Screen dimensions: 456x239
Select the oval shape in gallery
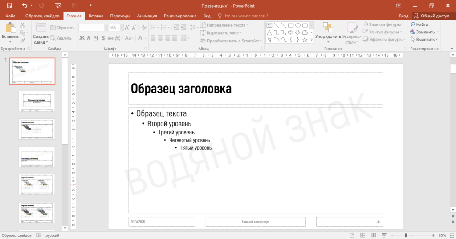pyautogui.click(x=298, y=25)
